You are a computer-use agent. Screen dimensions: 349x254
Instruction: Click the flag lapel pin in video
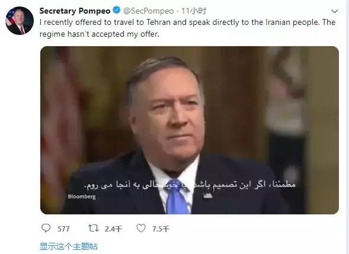point(207,195)
